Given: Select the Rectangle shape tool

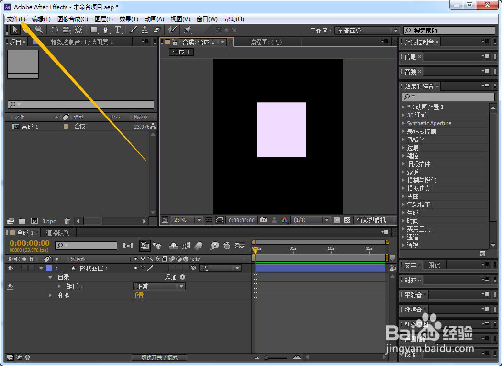Looking at the screenshot, I should coord(94,30).
